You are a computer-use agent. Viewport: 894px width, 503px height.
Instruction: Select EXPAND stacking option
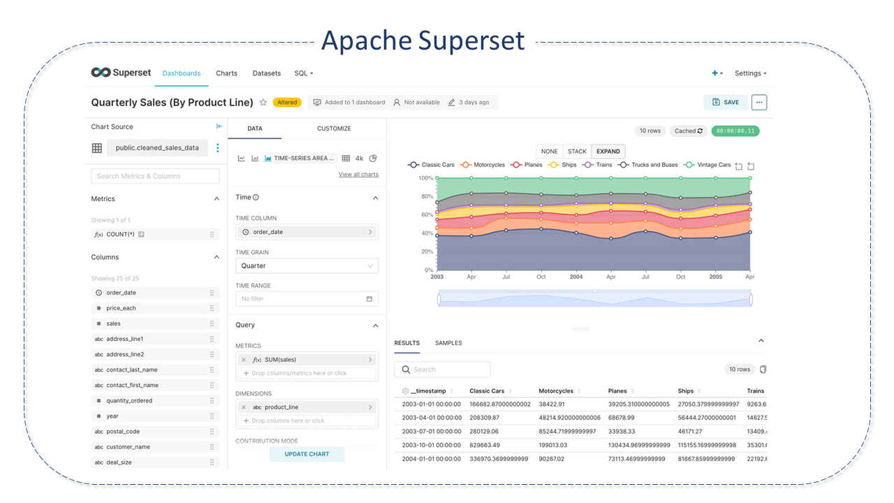(x=608, y=152)
